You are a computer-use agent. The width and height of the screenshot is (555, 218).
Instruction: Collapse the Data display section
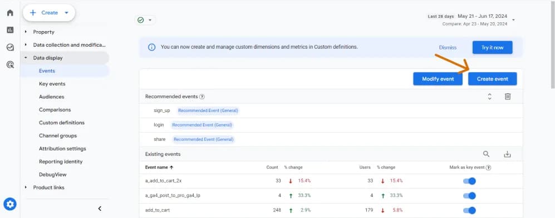[x=26, y=58]
